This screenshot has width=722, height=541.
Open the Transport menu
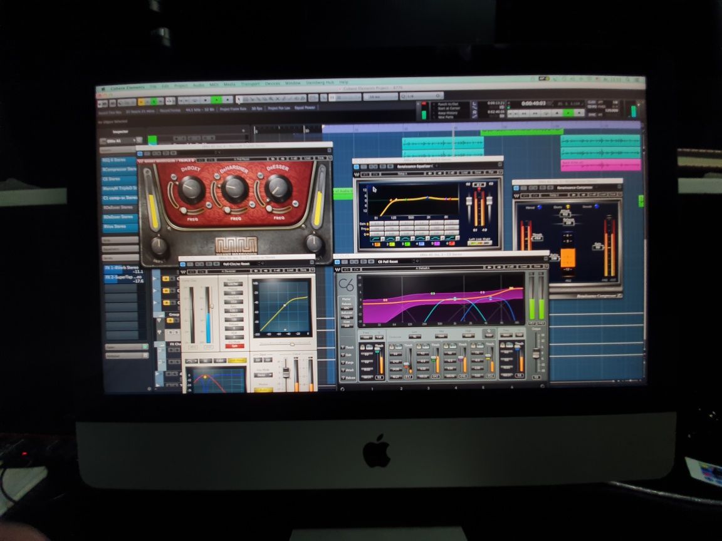(x=250, y=84)
